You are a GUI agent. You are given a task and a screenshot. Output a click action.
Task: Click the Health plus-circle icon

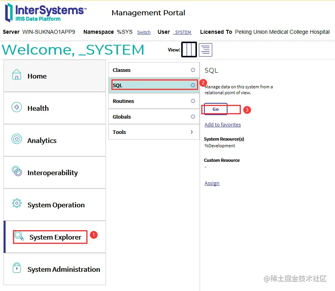16,107
